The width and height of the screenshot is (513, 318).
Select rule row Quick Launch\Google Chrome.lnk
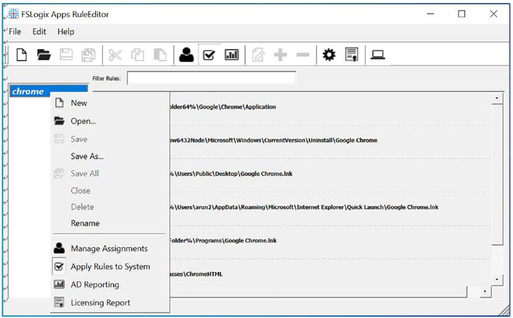tap(330, 207)
